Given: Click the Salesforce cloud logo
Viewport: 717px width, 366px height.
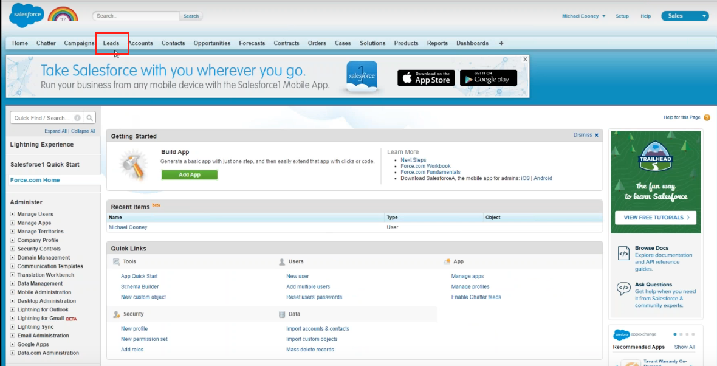Looking at the screenshot, I should (27, 14).
